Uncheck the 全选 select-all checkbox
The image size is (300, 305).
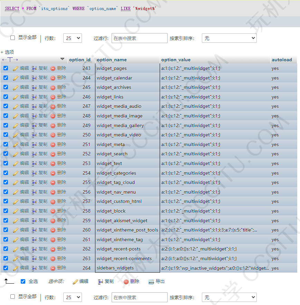23,281
